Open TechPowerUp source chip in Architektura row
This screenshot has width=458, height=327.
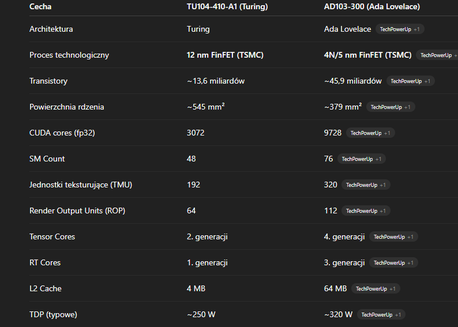pyautogui.click(x=400, y=29)
